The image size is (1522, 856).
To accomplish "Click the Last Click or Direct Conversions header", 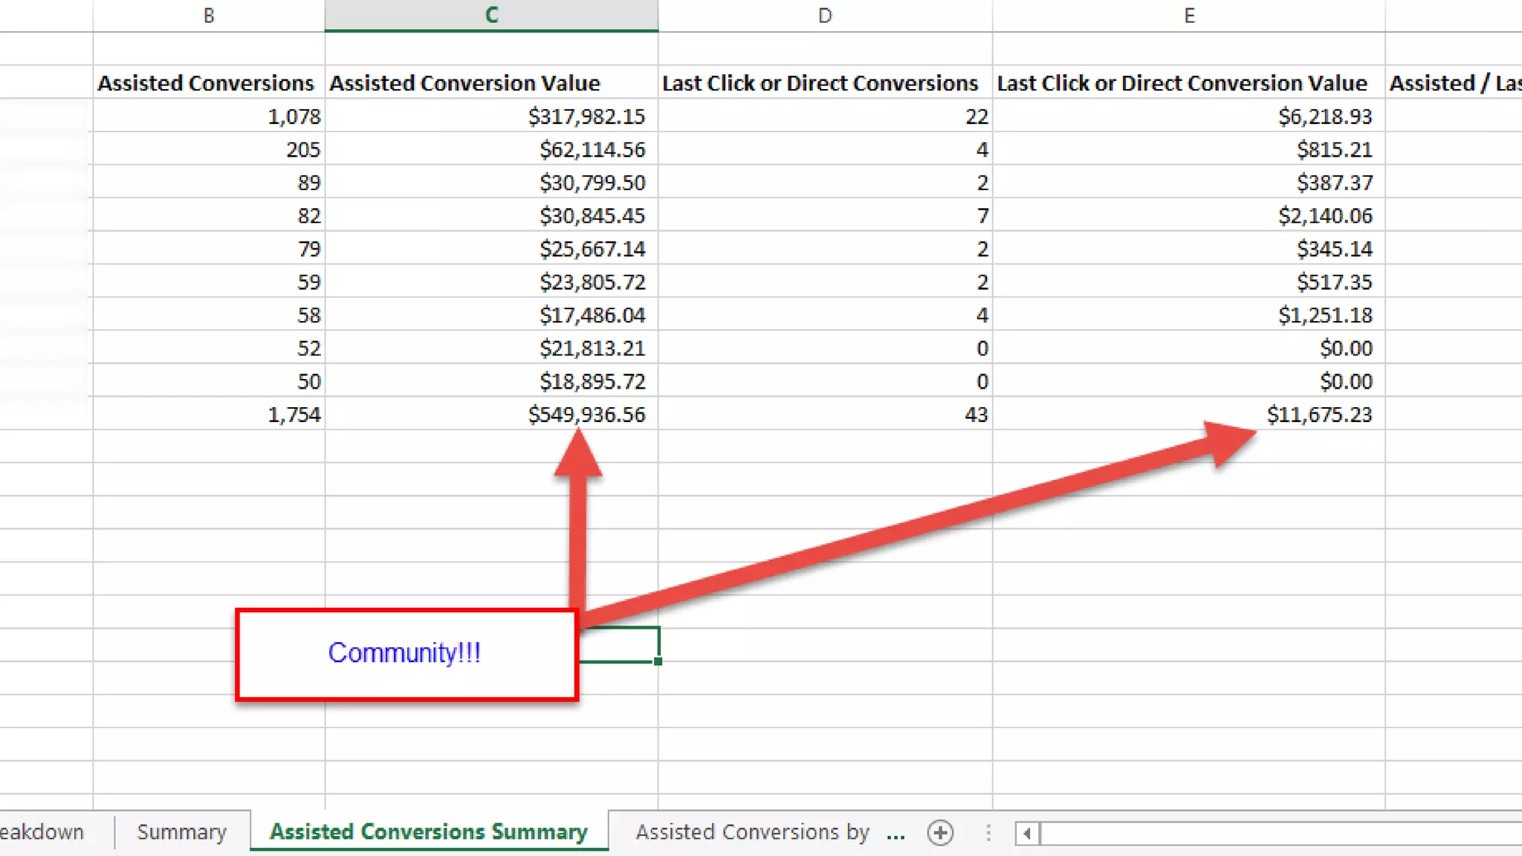I will tap(820, 83).
